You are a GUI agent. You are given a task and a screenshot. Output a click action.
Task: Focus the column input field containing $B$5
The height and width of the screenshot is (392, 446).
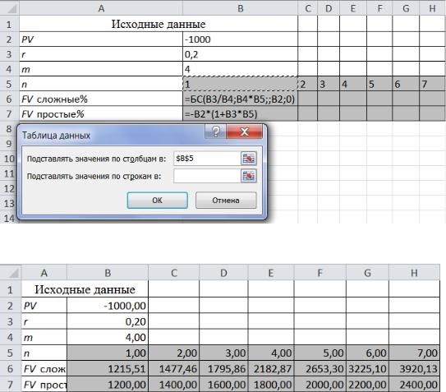coord(207,159)
